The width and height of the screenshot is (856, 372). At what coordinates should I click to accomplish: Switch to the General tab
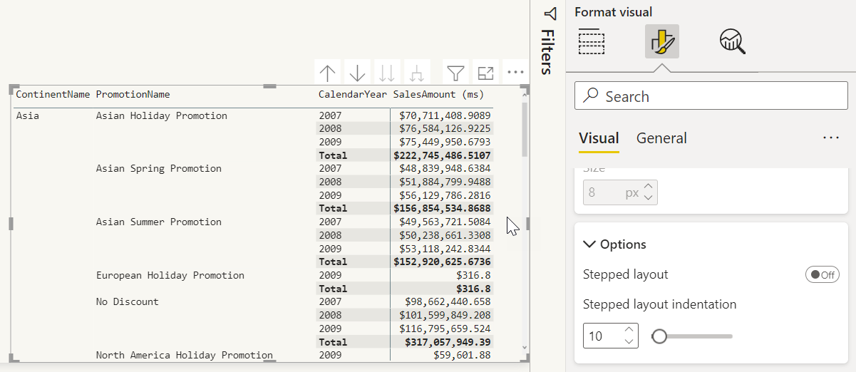661,138
